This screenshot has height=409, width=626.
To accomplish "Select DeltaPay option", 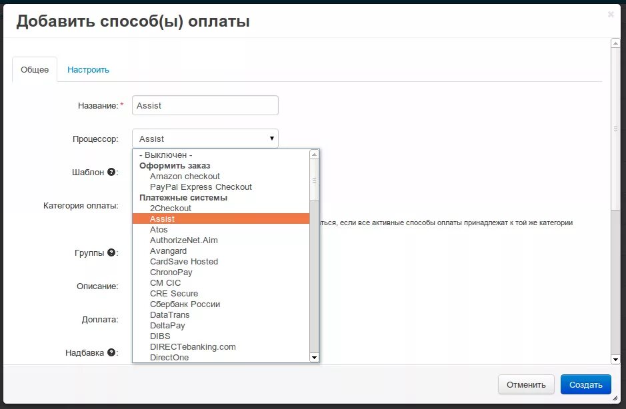I will click(x=221, y=325).
